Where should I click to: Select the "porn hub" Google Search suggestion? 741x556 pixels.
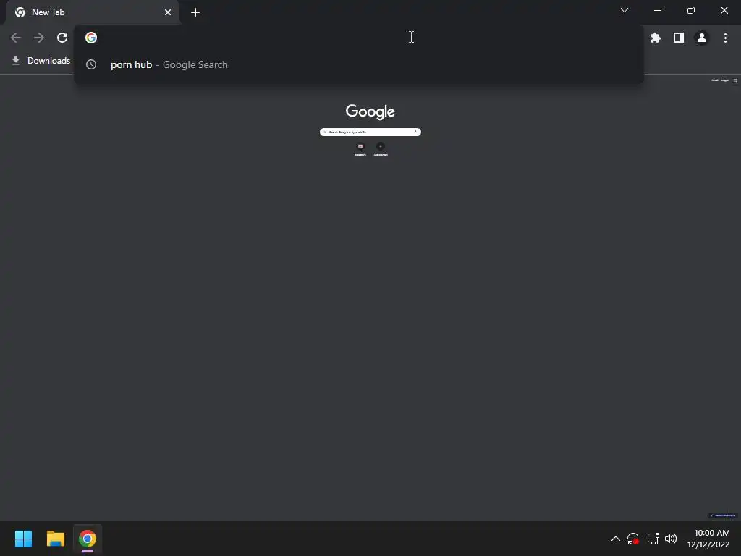point(359,64)
